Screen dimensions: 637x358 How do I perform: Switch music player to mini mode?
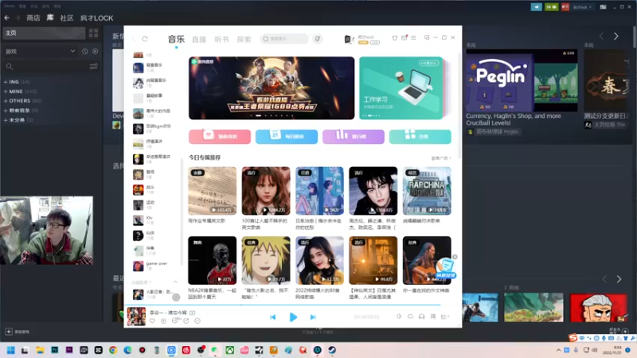tap(427, 37)
